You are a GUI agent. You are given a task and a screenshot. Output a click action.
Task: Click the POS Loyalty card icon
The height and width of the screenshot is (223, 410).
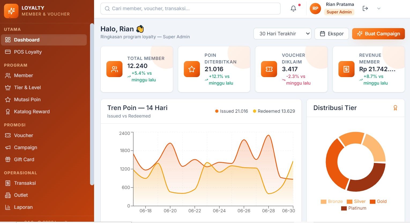8,52
